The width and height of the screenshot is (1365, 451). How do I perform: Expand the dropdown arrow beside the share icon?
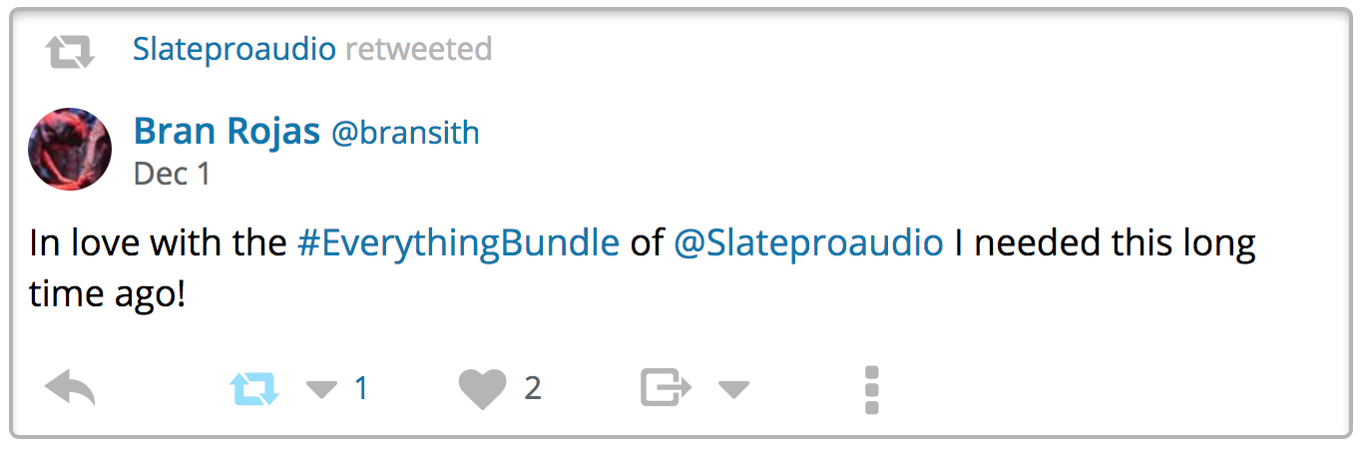(x=733, y=389)
